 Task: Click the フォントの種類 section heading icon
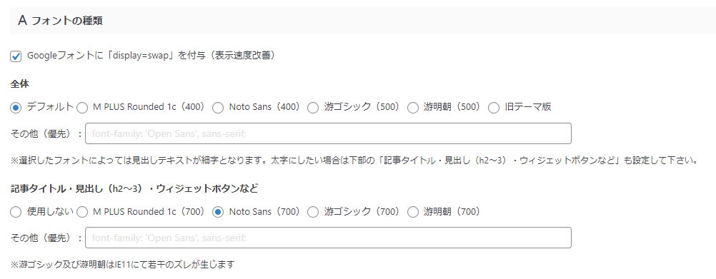pyautogui.click(x=23, y=21)
